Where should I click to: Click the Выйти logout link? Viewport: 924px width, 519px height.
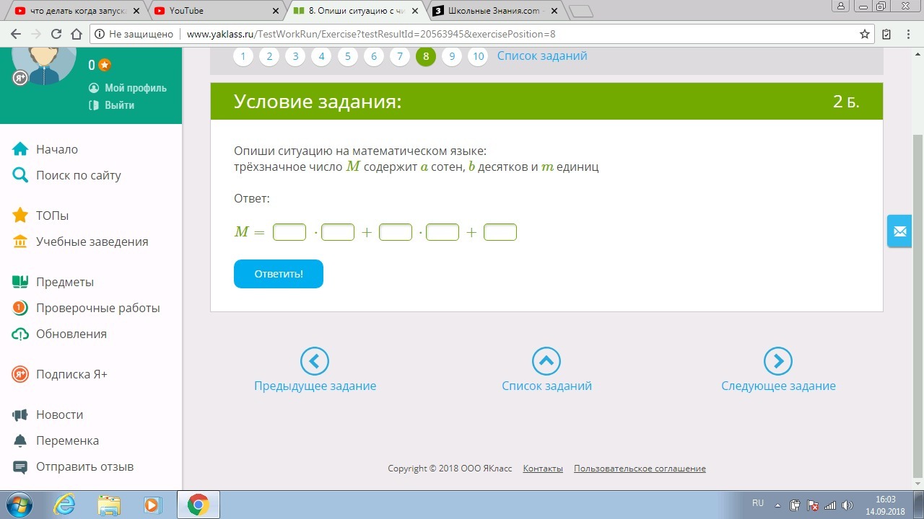pos(119,105)
